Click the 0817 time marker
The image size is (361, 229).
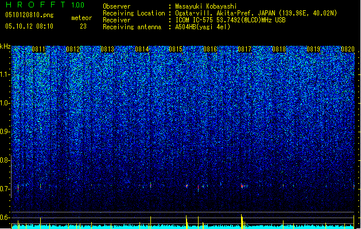(x=244, y=49)
